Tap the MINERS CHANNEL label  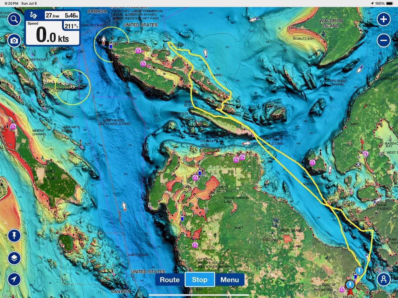[x=39, y=133]
